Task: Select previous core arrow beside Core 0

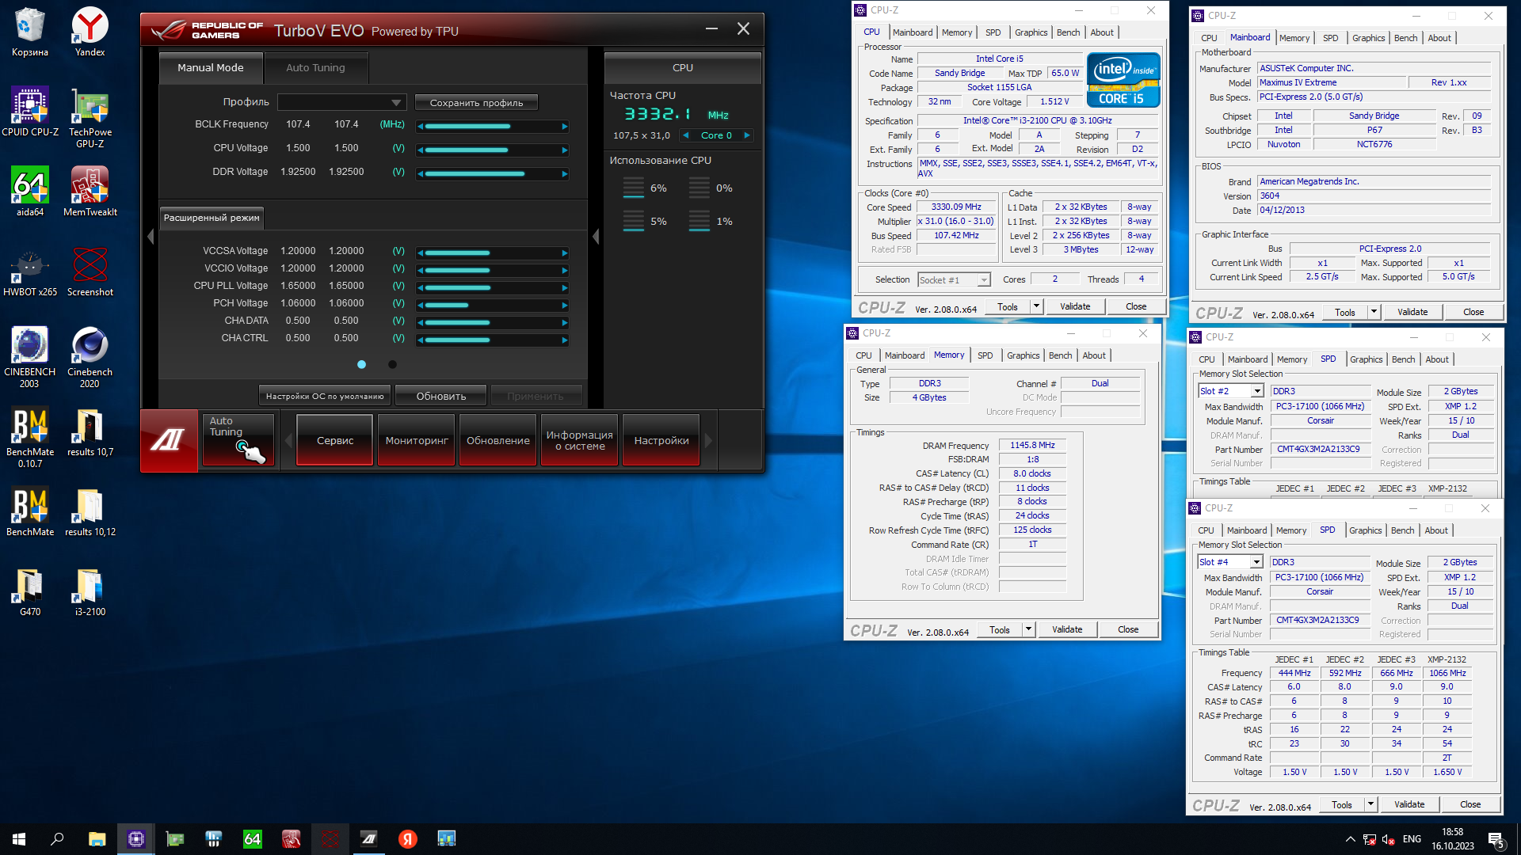Action: (686, 135)
